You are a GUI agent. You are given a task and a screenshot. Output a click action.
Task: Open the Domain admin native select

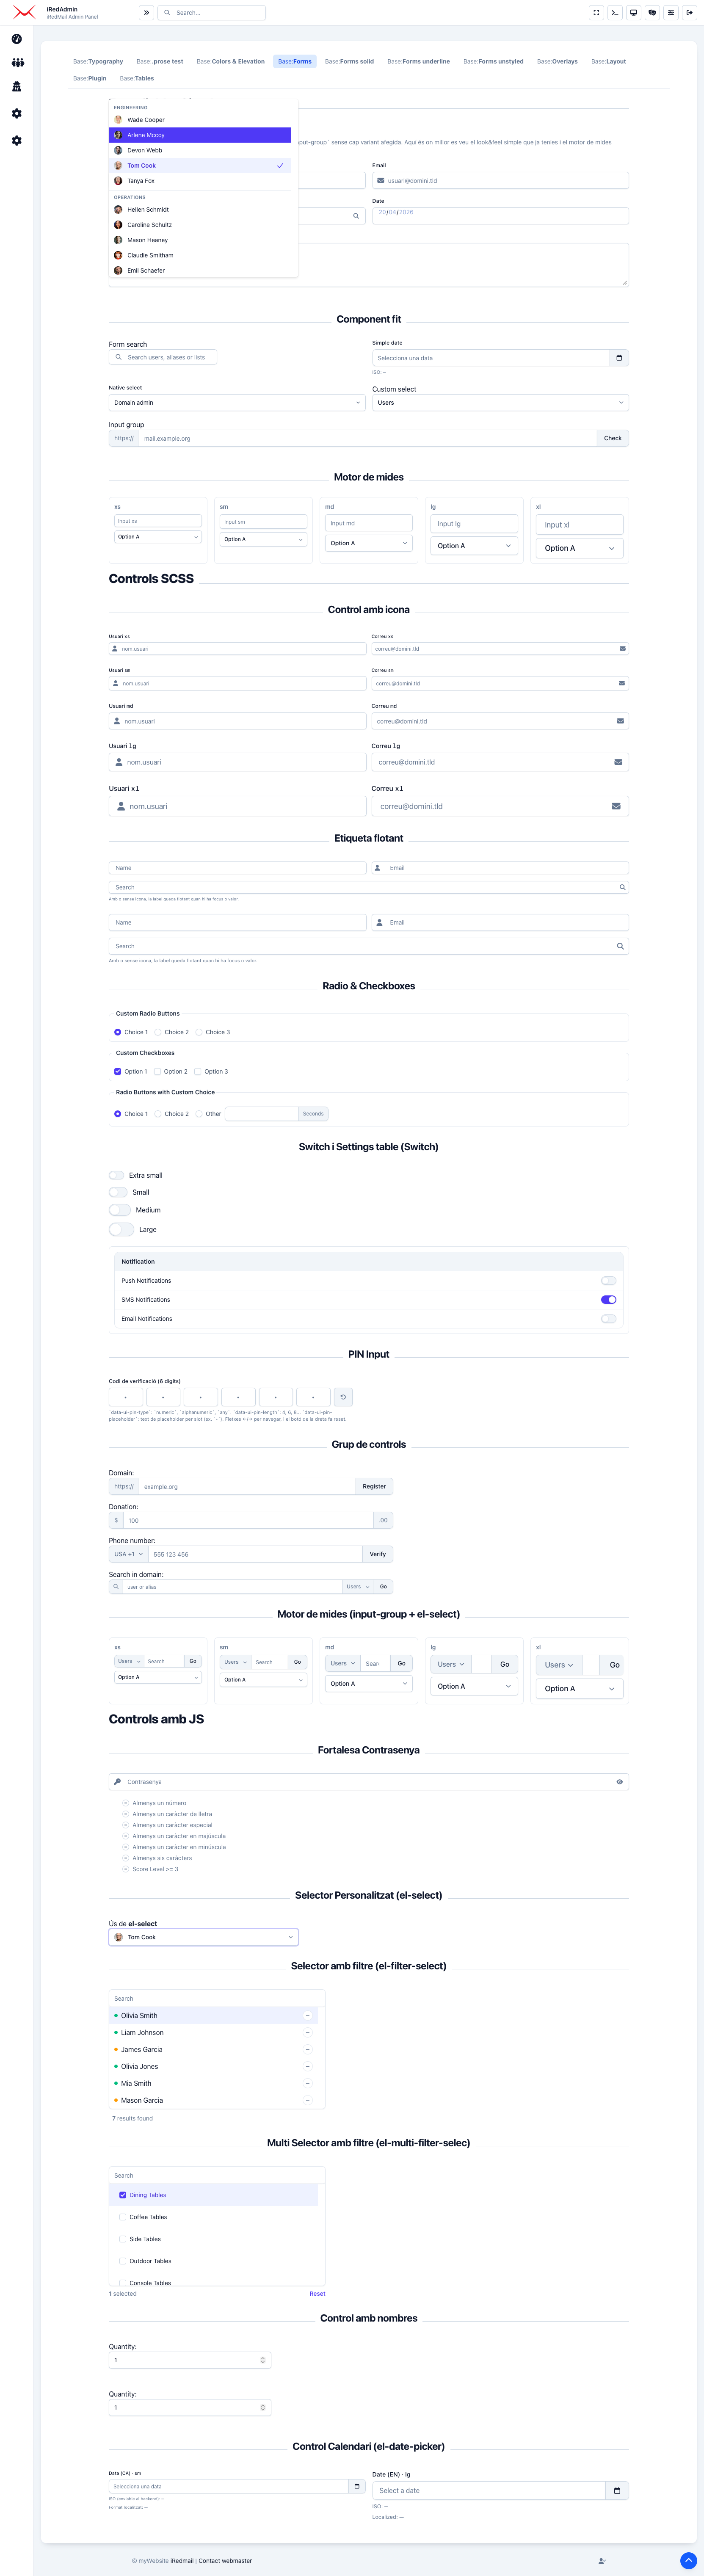tap(237, 403)
